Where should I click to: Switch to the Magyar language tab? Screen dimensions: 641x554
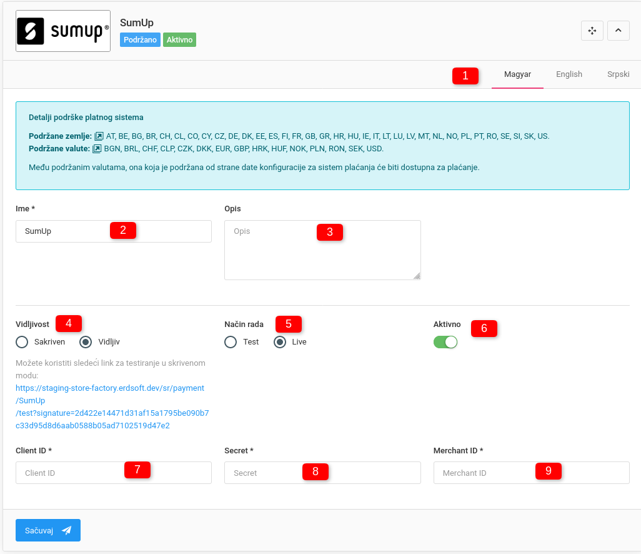pos(517,74)
